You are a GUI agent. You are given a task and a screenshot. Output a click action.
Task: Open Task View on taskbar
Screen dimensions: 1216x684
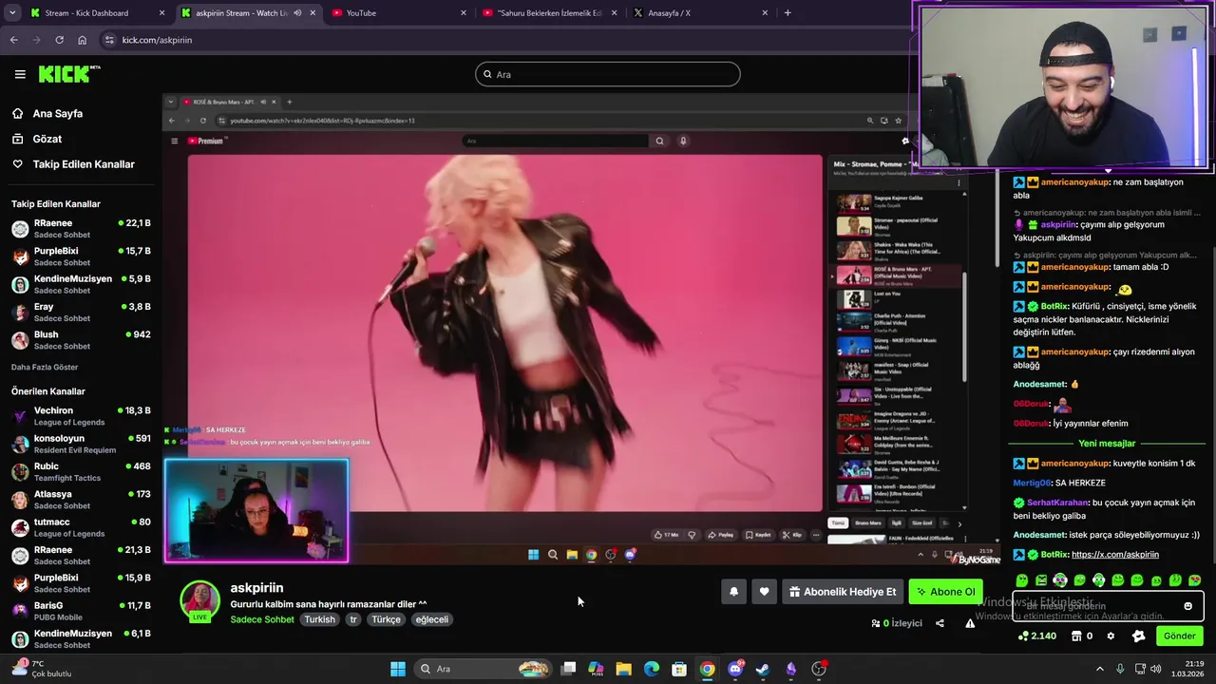point(568,669)
